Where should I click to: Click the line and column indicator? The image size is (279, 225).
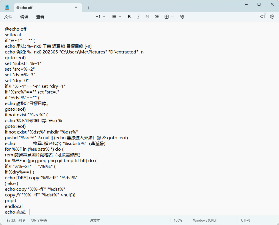click(x=16, y=220)
